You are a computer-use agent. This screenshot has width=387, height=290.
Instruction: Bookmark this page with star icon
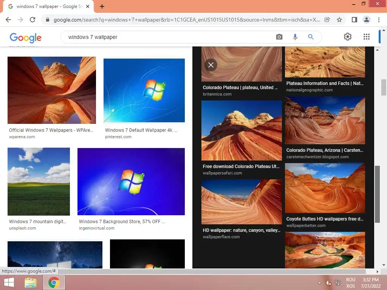[340, 20]
